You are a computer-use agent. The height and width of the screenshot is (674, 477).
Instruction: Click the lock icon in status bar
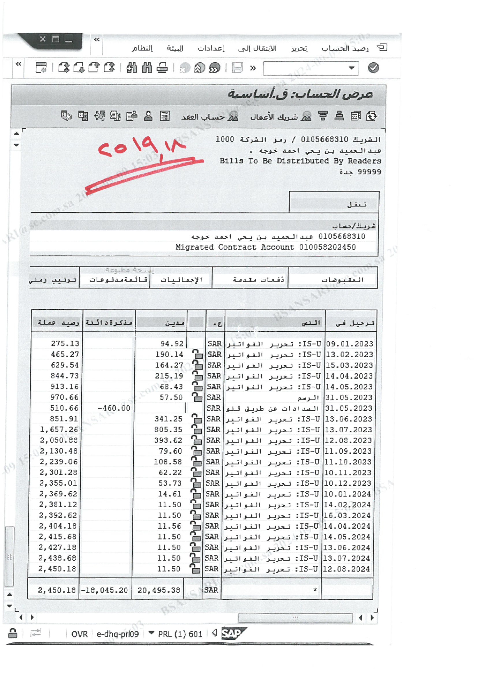(x=13, y=633)
